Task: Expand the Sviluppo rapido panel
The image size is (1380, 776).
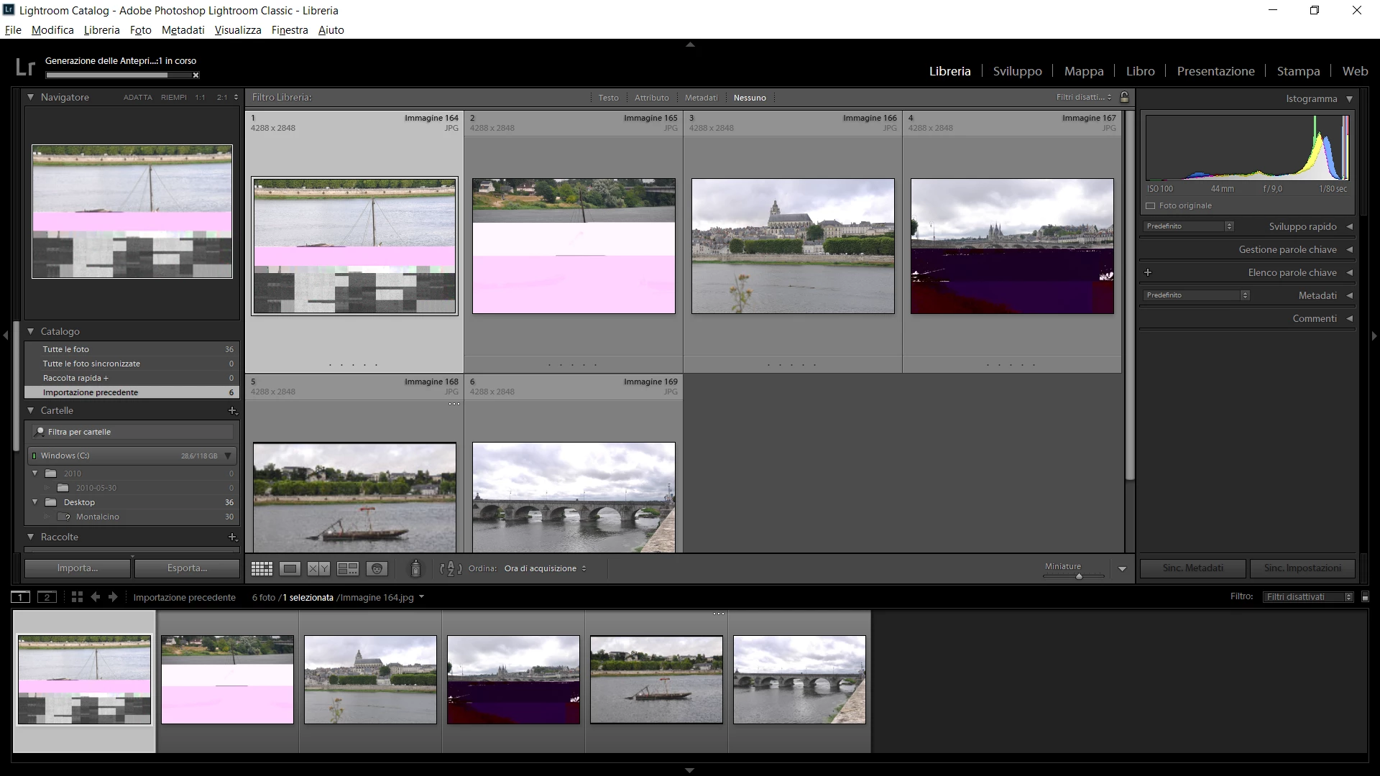Action: click(1349, 226)
